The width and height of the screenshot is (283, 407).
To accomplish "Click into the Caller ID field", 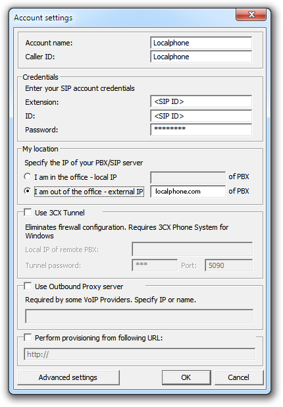I will click(201, 57).
